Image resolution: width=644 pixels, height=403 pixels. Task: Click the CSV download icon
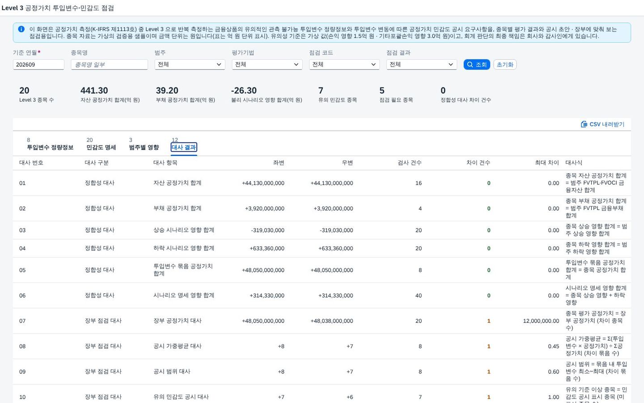584,124
